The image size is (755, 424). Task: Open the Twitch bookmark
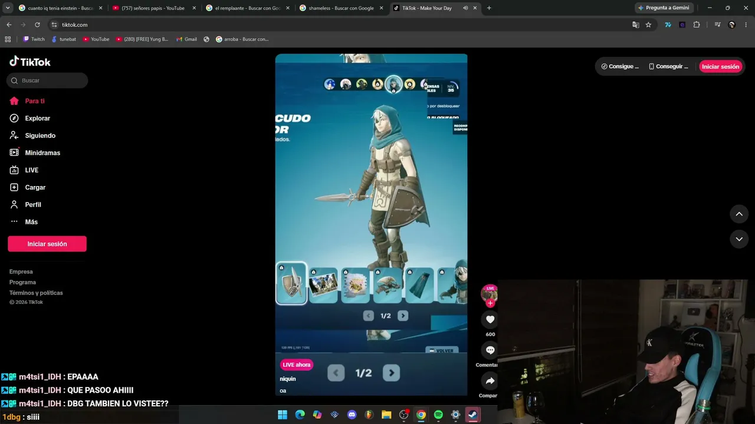point(34,39)
